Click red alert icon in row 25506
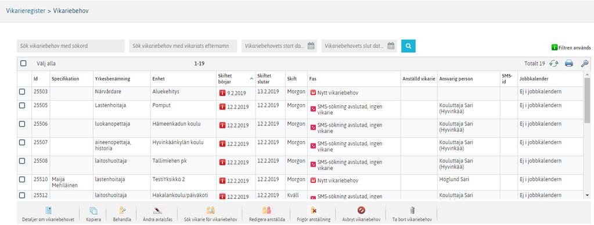 coord(222,126)
